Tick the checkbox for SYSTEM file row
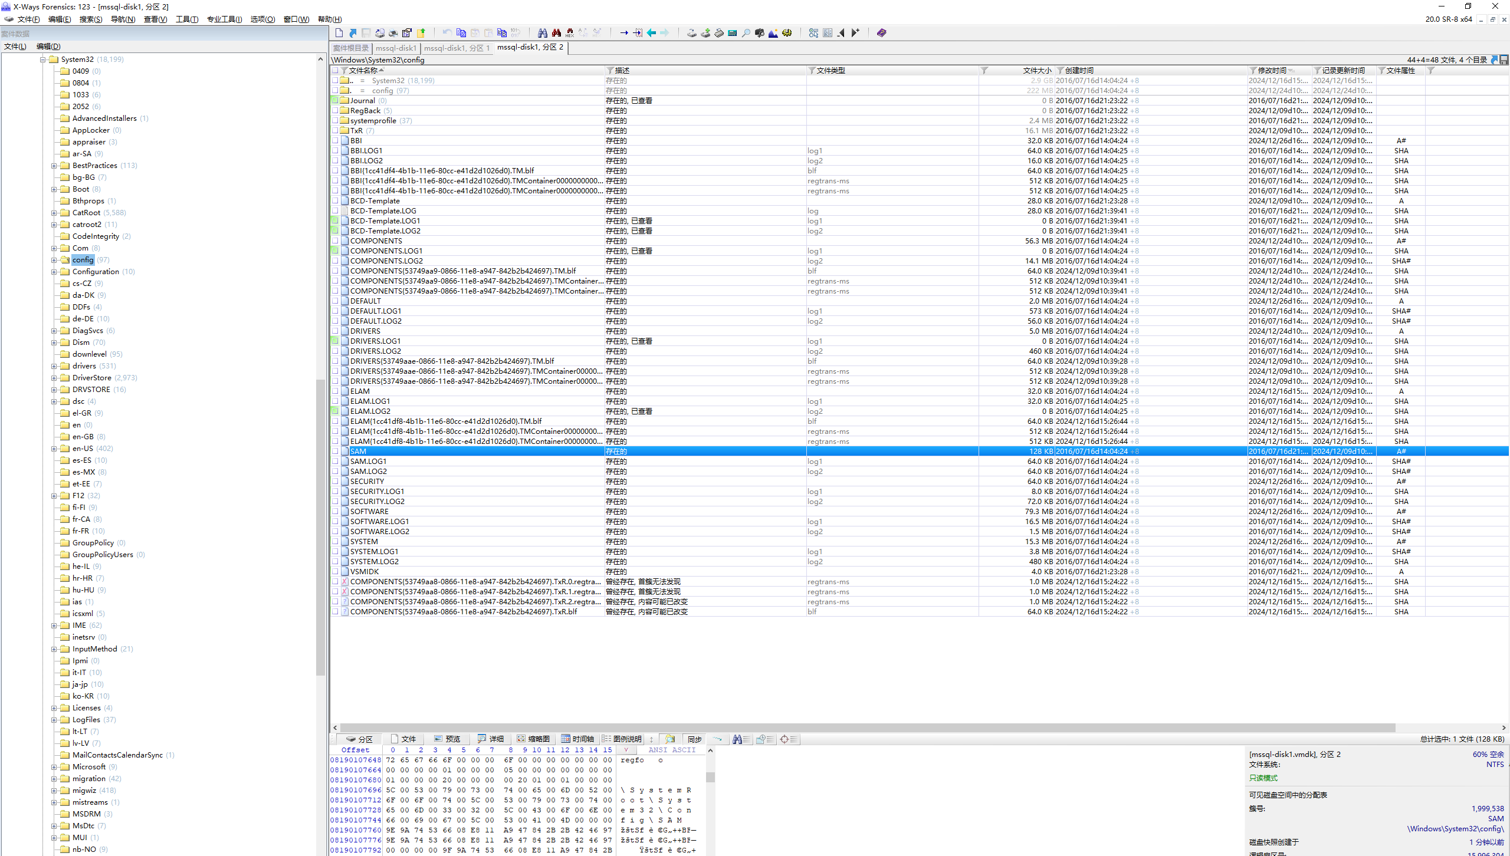1510x856 pixels. click(x=335, y=542)
